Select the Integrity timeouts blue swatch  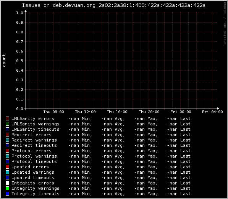click(7, 194)
